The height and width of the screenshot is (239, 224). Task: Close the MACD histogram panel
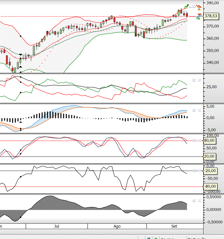point(199,110)
